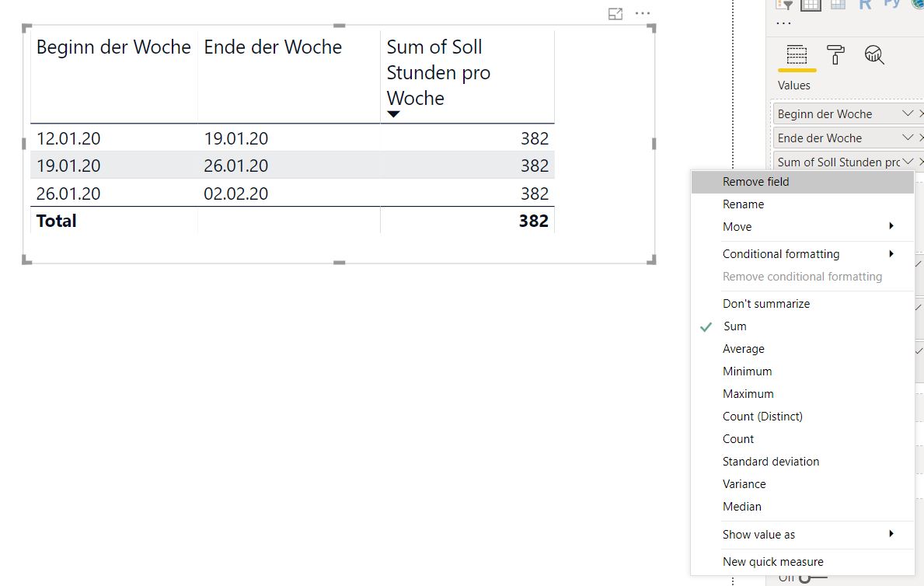Viewport: 924px width, 586px height.
Task: Select Don't summarize option
Action: (x=803, y=304)
